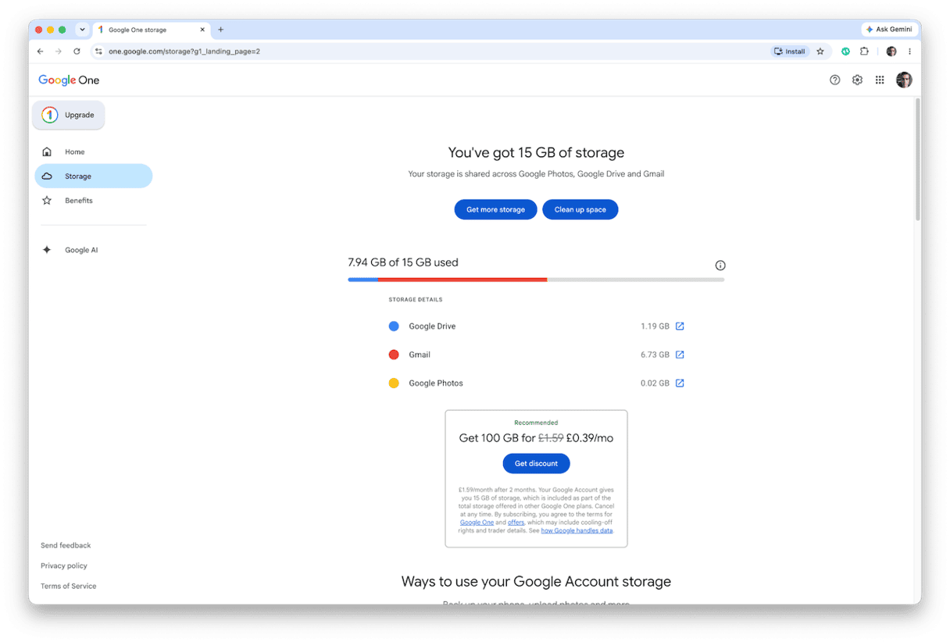
Task: Click the Ask Gemini button
Action: click(x=889, y=30)
